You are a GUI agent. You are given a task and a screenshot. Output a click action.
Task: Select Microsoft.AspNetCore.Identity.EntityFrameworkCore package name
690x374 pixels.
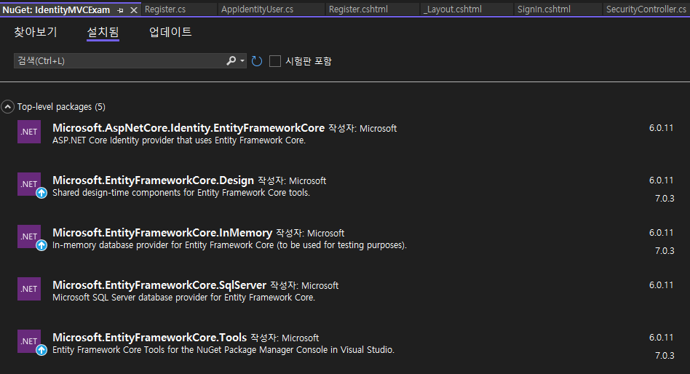(189, 128)
